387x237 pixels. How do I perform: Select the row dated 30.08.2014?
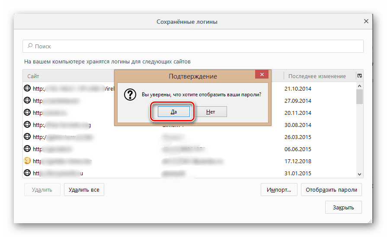tap(189, 125)
